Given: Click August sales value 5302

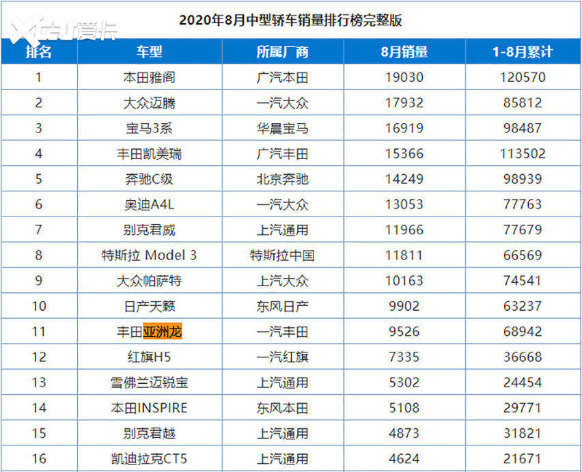Looking at the screenshot, I should click(404, 383).
